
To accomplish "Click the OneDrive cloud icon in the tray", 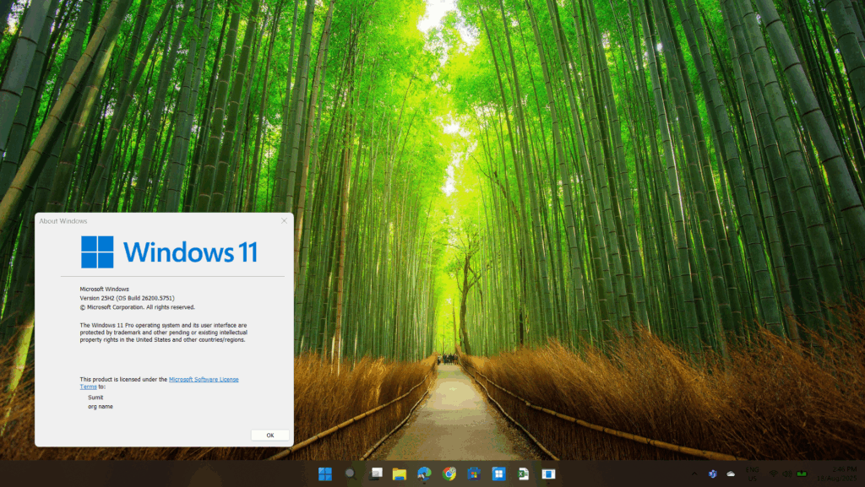I will [730, 473].
